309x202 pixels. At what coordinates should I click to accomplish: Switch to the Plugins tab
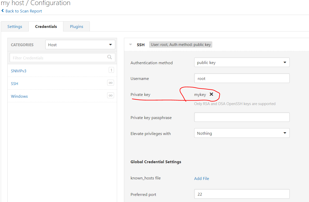coord(77,26)
